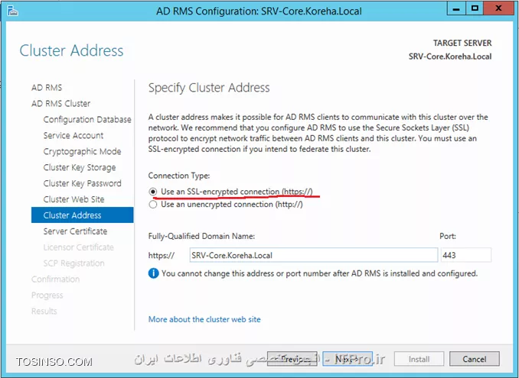
Task: Click the Fully-Qualified Domain Name field
Action: 313,255
